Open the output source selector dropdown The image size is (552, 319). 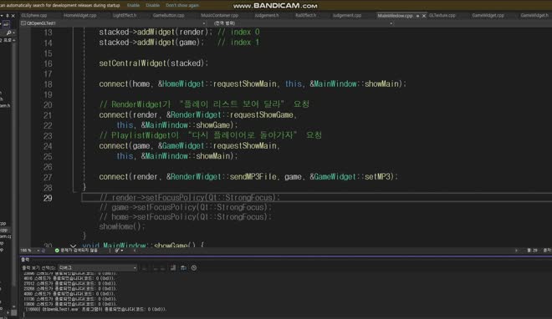click(98, 268)
